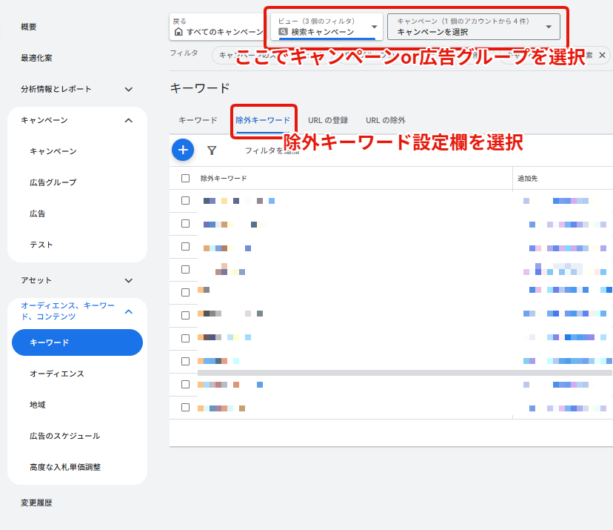This screenshot has width=613, height=530.
Task: Select highlighted キーワード sidebar item
Action: click(78, 342)
